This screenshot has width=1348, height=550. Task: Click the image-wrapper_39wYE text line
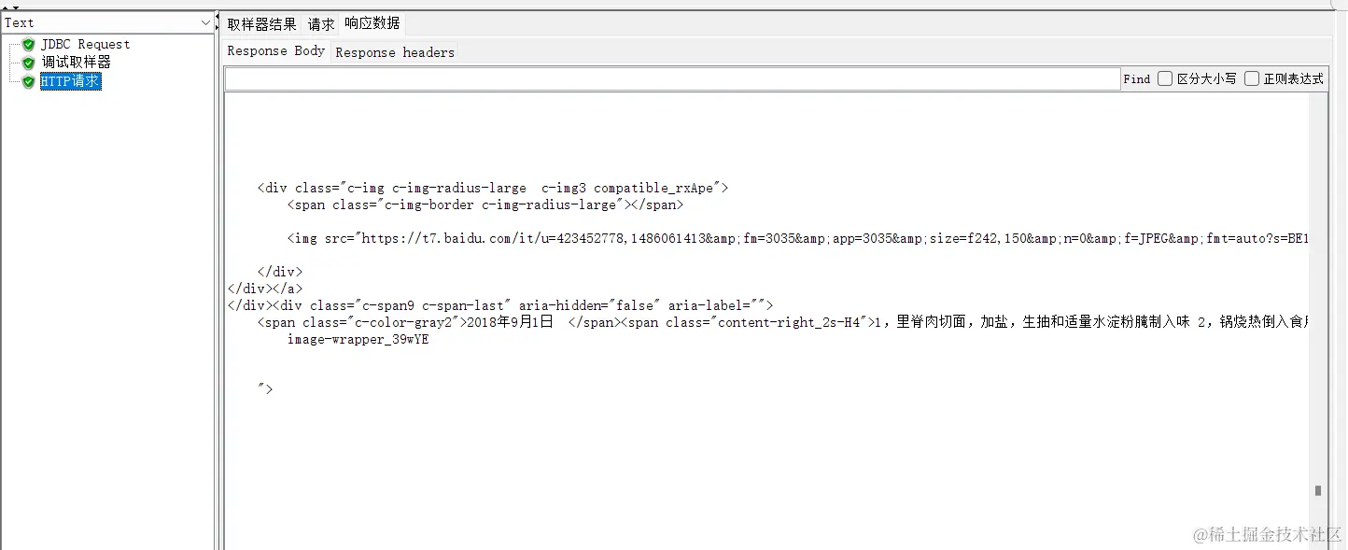(358, 340)
